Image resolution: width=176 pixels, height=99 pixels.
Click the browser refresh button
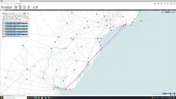[x=8, y=4]
